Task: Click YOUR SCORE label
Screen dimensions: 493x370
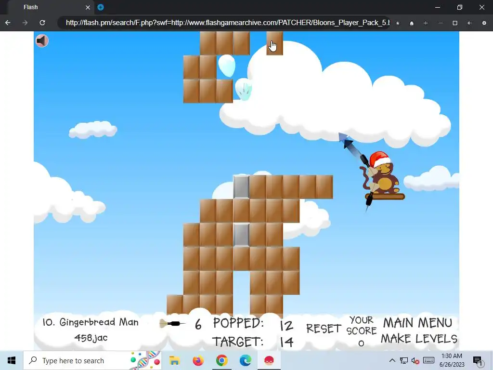Action: pyautogui.click(x=361, y=325)
